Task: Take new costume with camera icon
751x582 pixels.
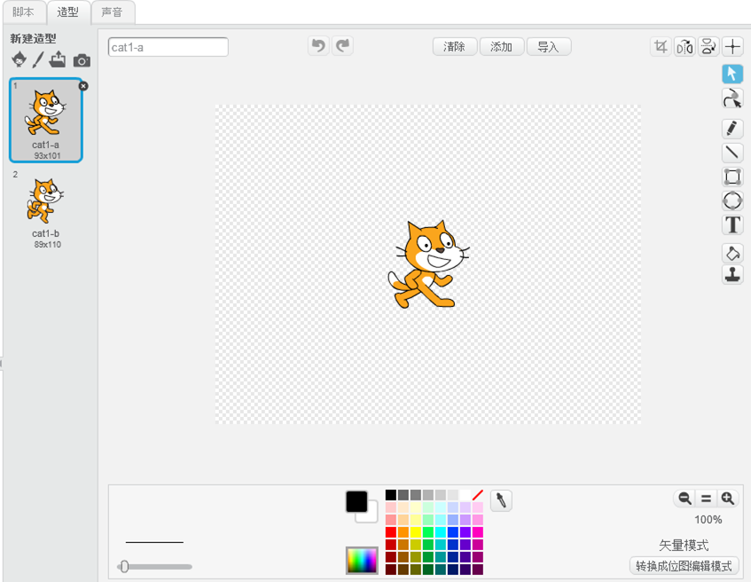Action: tap(82, 60)
